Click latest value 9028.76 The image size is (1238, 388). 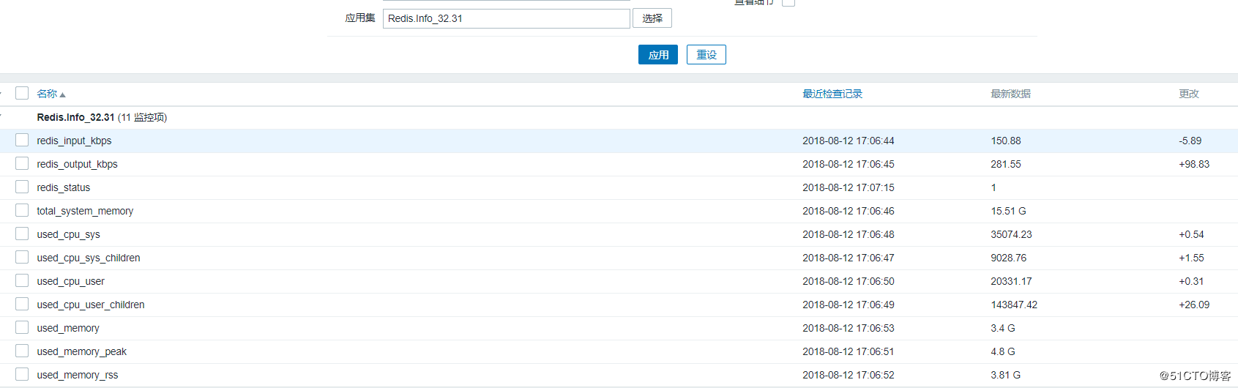tap(1009, 258)
